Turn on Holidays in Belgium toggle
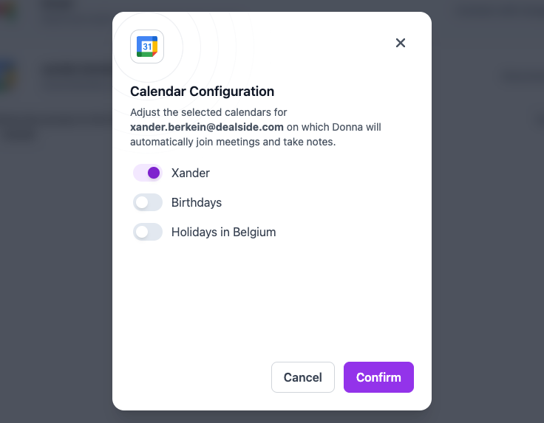This screenshot has height=423, width=544. tap(148, 232)
